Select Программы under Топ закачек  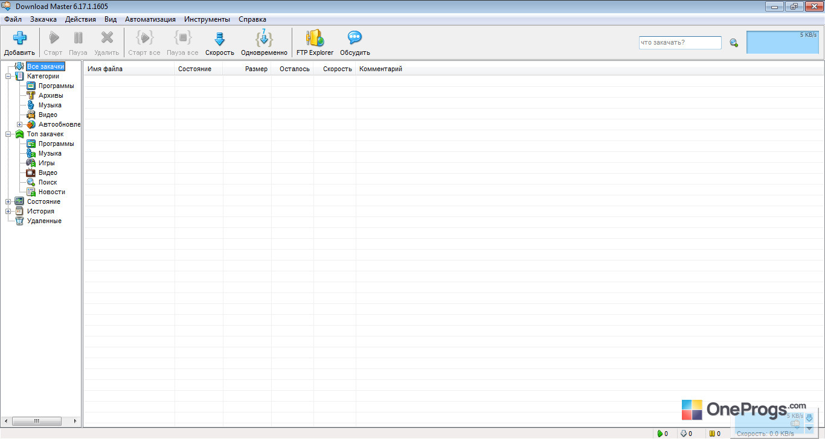pos(56,144)
